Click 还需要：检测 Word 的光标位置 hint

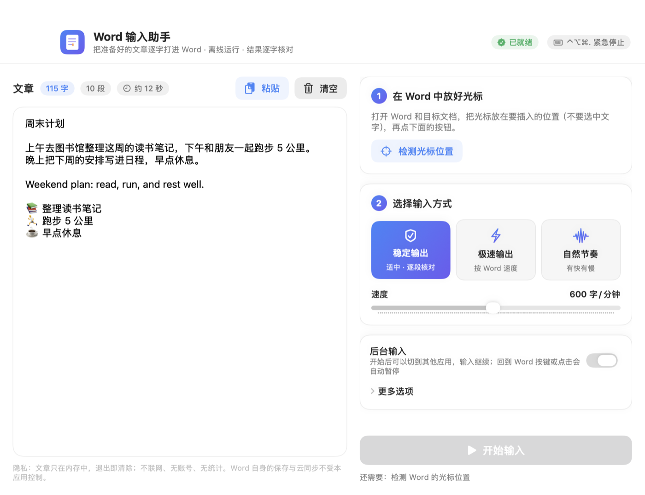point(415,478)
